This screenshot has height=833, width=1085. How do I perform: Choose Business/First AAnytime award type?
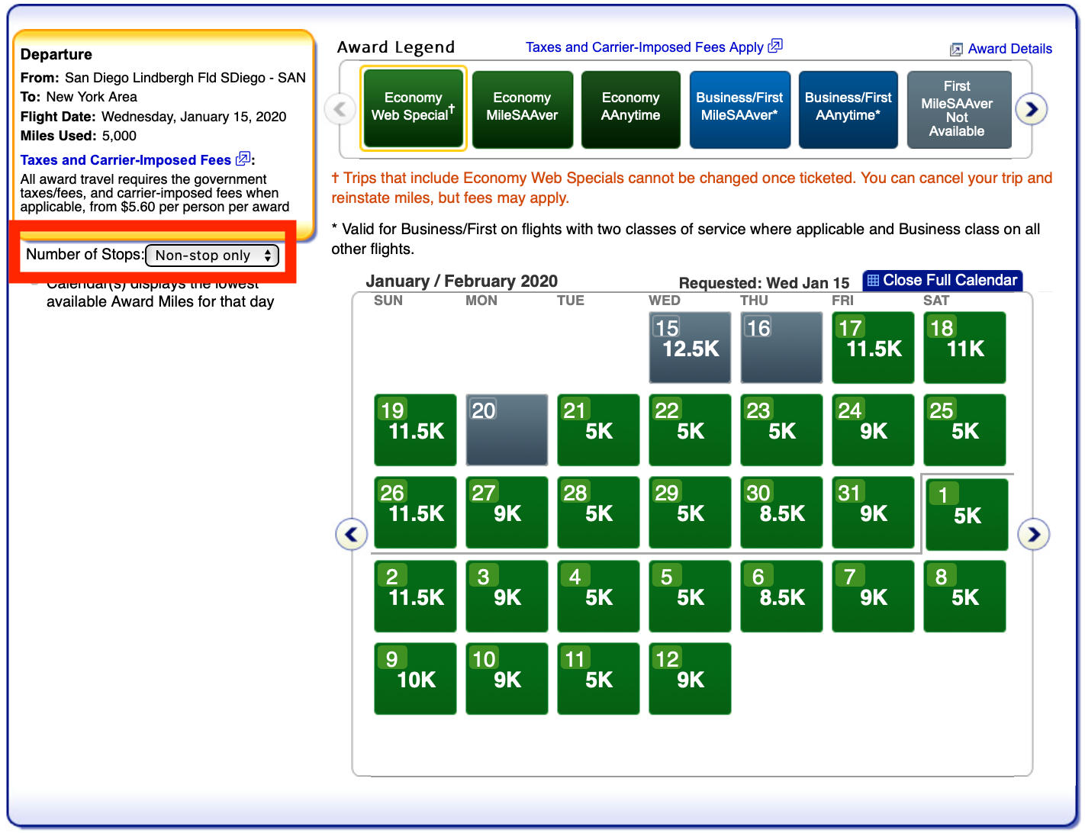tap(848, 108)
